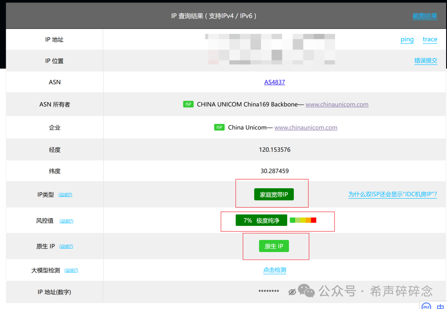This screenshot has width=447, height=309.
Task: Click the CHINA UNICOM China169 Backbone text
Action: coord(247,105)
